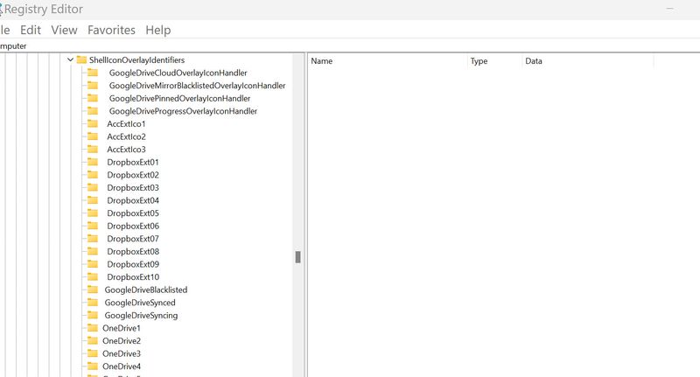This screenshot has height=377, width=700.
Task: Select the OneDrive1 key
Action: coord(122,328)
